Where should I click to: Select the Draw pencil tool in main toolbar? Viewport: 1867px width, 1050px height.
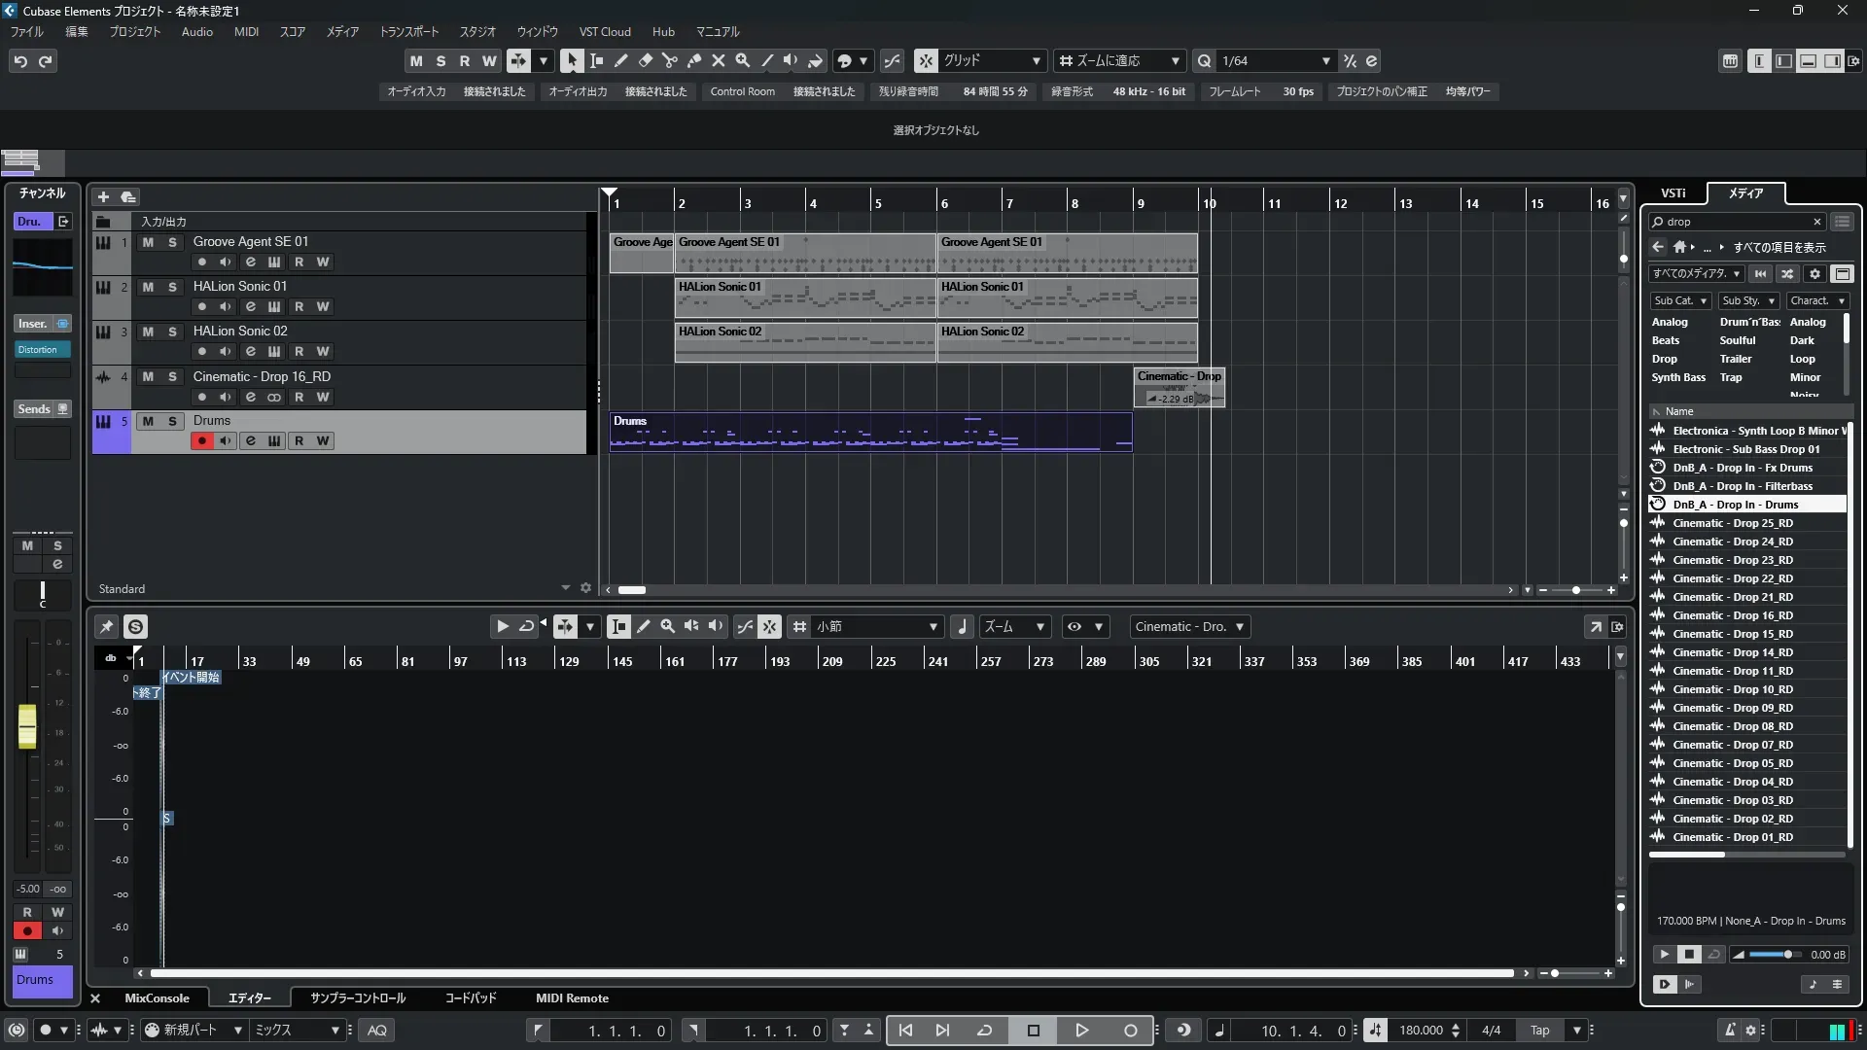pyautogui.click(x=620, y=60)
